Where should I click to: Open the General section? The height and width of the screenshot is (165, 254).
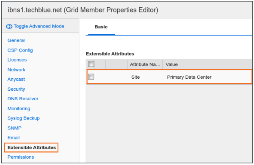[16, 40]
